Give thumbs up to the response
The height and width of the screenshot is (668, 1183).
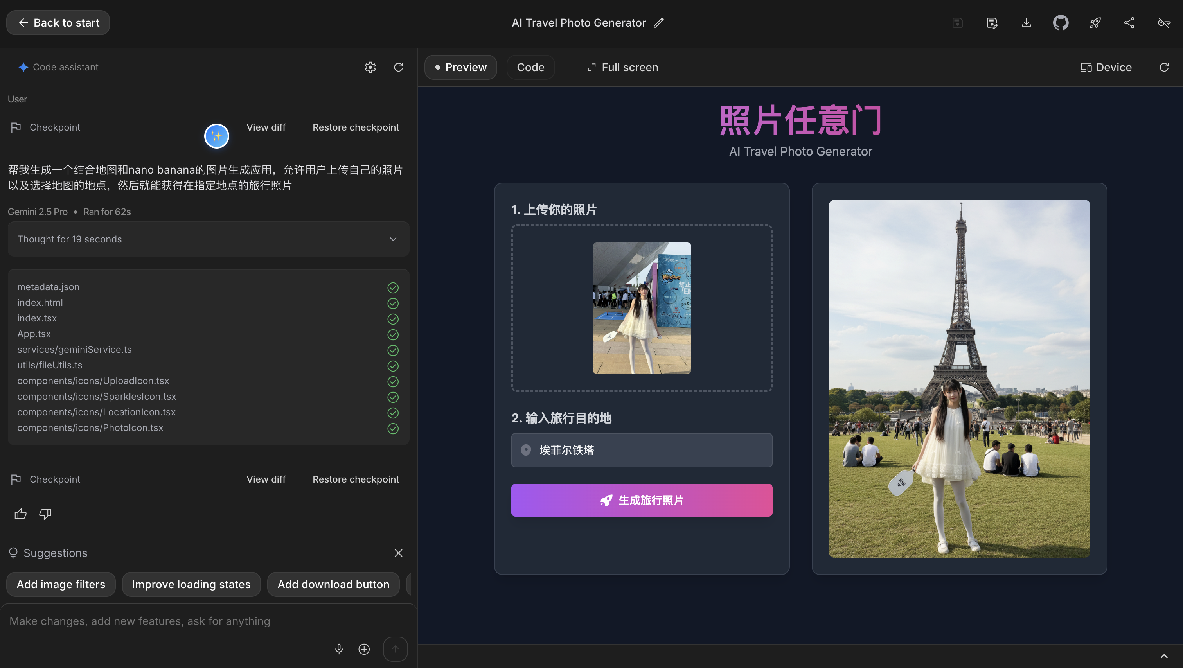(20, 514)
